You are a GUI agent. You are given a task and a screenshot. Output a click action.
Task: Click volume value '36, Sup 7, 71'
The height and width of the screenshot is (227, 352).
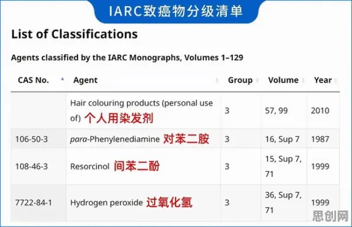coord(283,203)
